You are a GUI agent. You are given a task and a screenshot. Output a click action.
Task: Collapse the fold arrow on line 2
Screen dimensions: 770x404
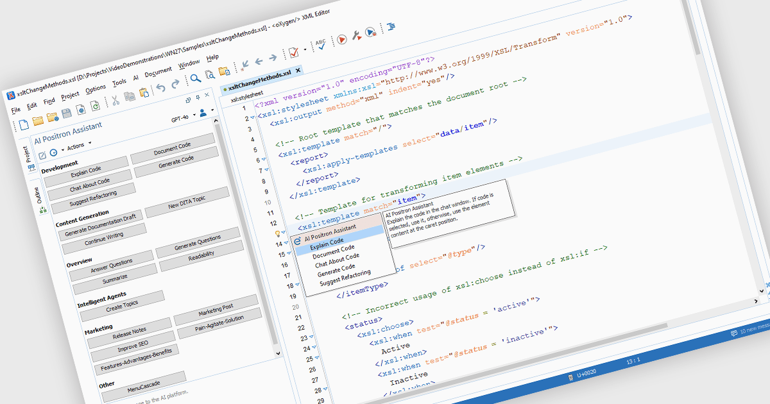pyautogui.click(x=252, y=117)
